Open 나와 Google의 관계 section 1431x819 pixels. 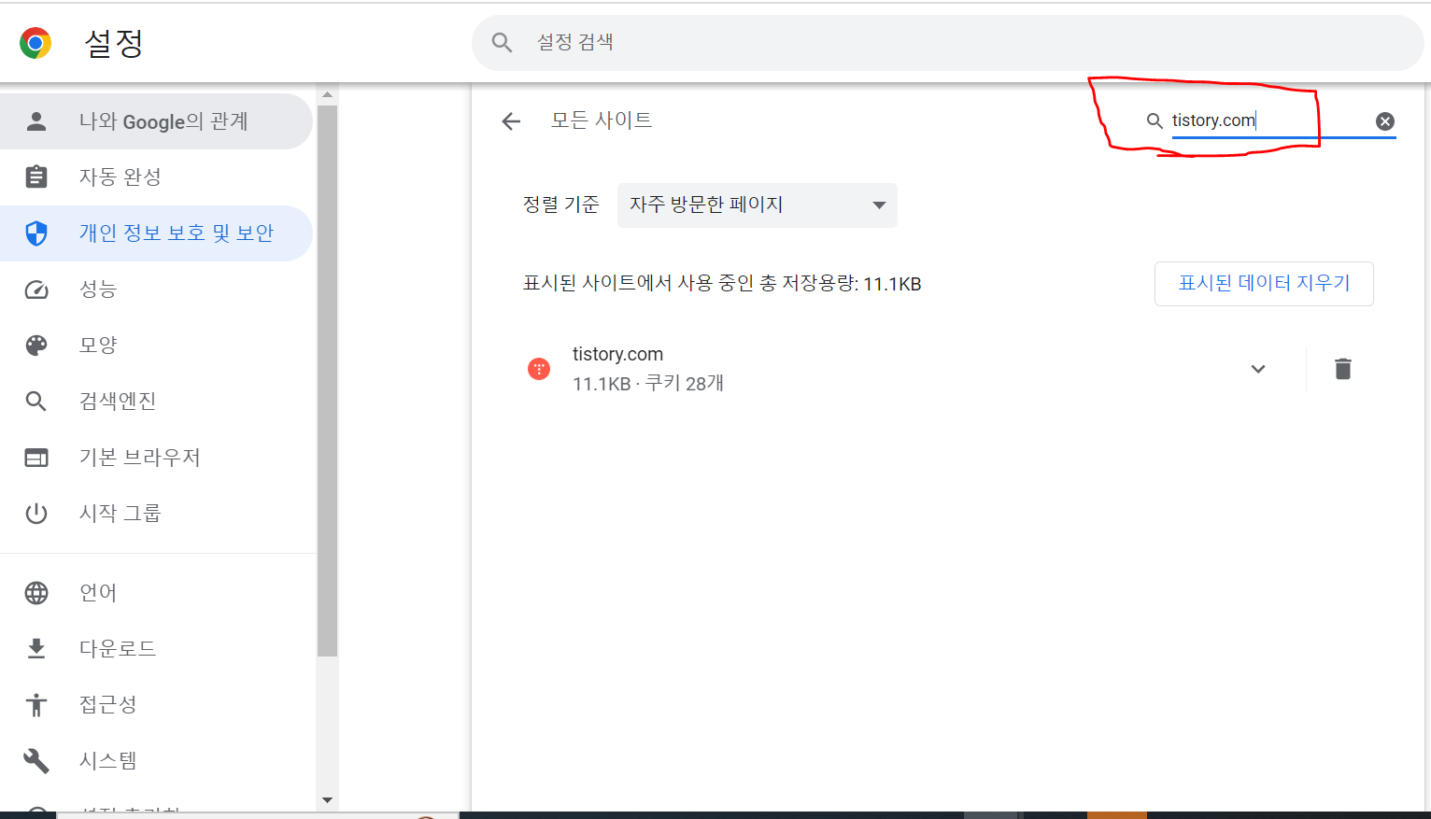pyautogui.click(x=156, y=121)
